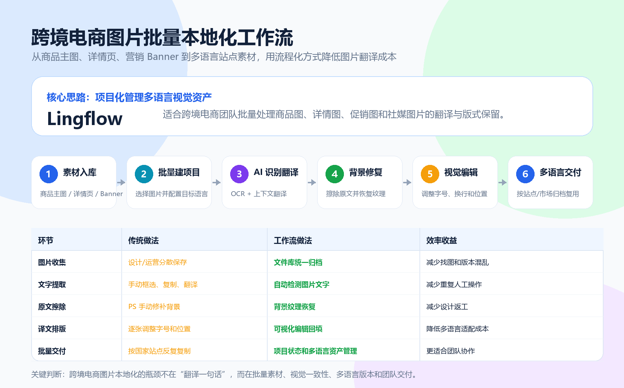Select the AI 识别翻译 step title
Viewport: 624px width, 388px height.
click(x=276, y=172)
